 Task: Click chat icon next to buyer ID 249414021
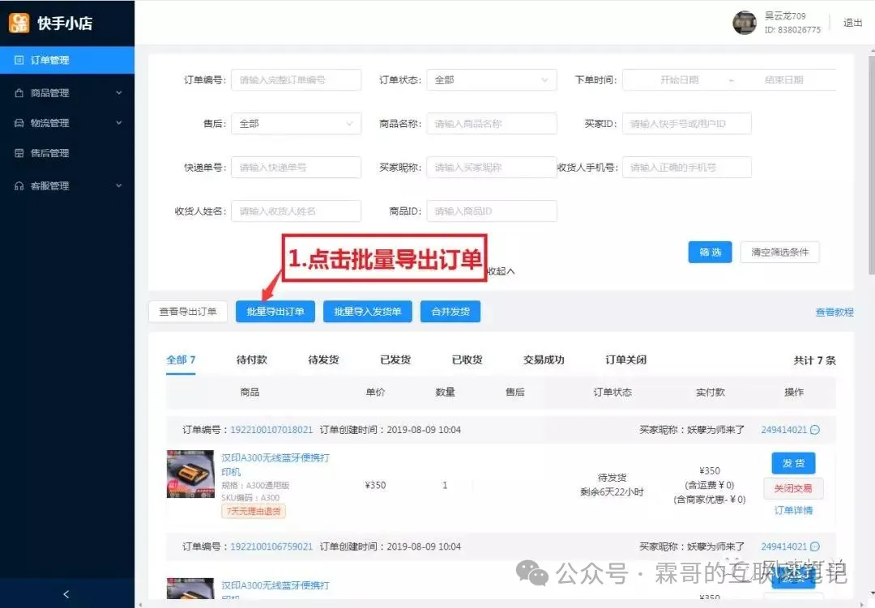[x=815, y=430]
